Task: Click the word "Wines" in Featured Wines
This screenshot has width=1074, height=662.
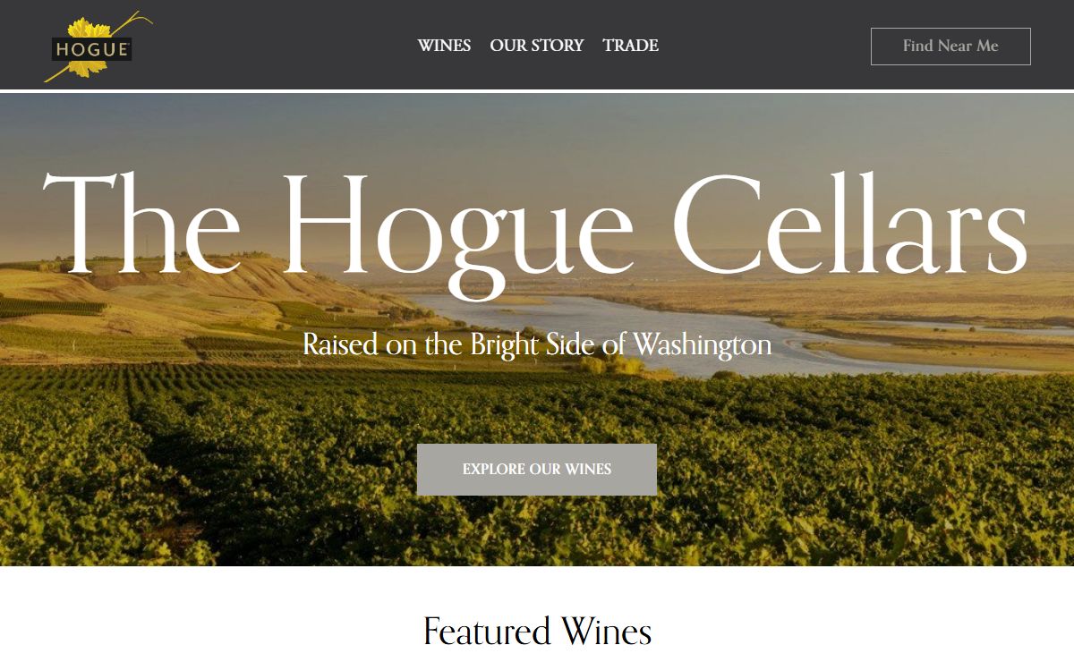Action: click(x=607, y=632)
